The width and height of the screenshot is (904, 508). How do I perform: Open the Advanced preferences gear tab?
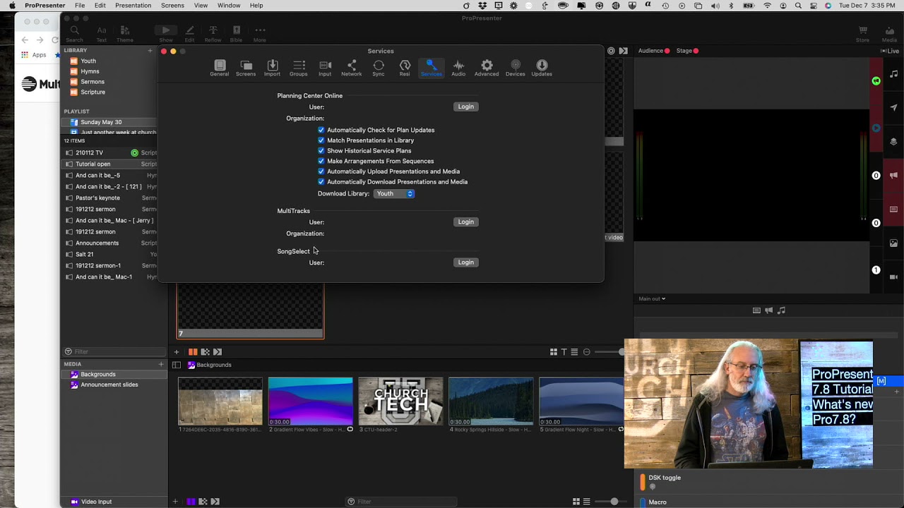pos(487,68)
